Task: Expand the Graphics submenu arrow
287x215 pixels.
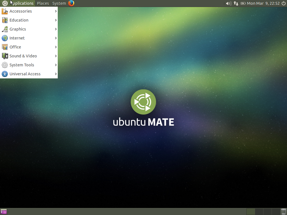Action: coord(56,29)
